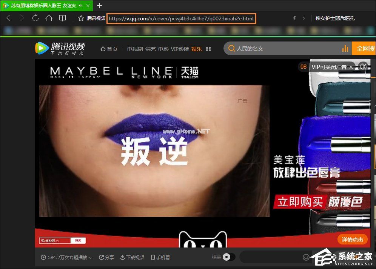This screenshot has width=376, height=269.
Task: Mute the ad audio via speaker icon
Action: pyautogui.click(x=363, y=66)
